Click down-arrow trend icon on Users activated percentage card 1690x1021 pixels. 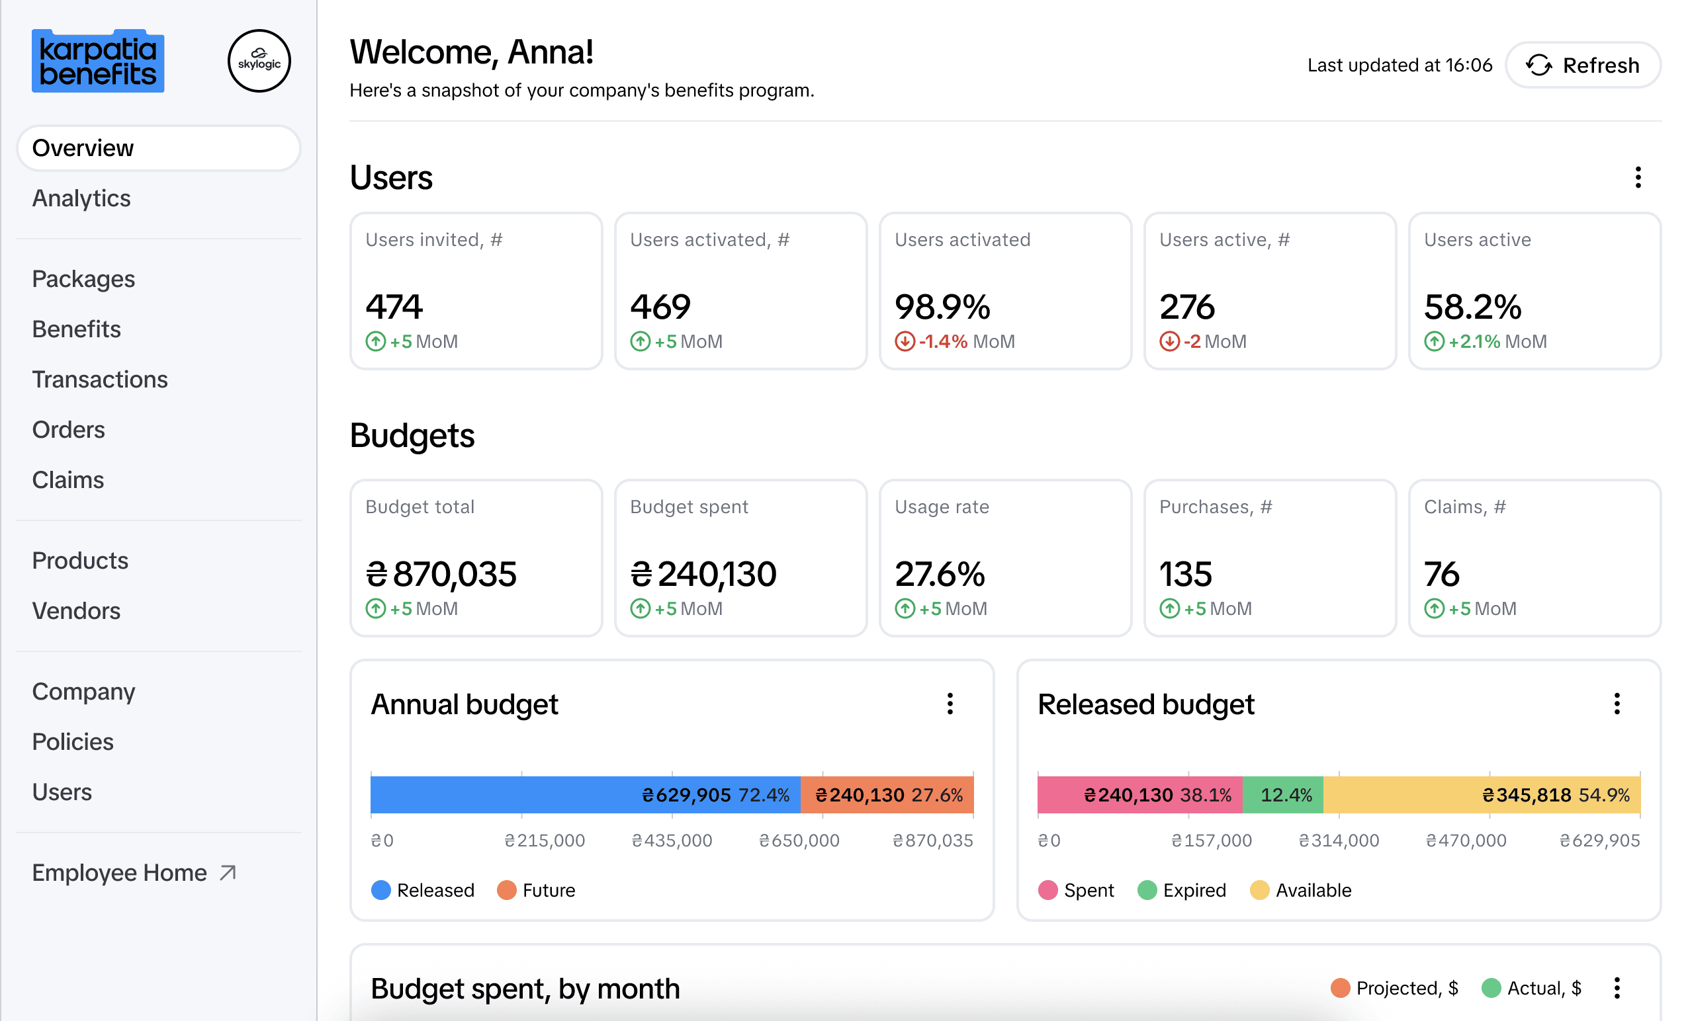click(905, 341)
